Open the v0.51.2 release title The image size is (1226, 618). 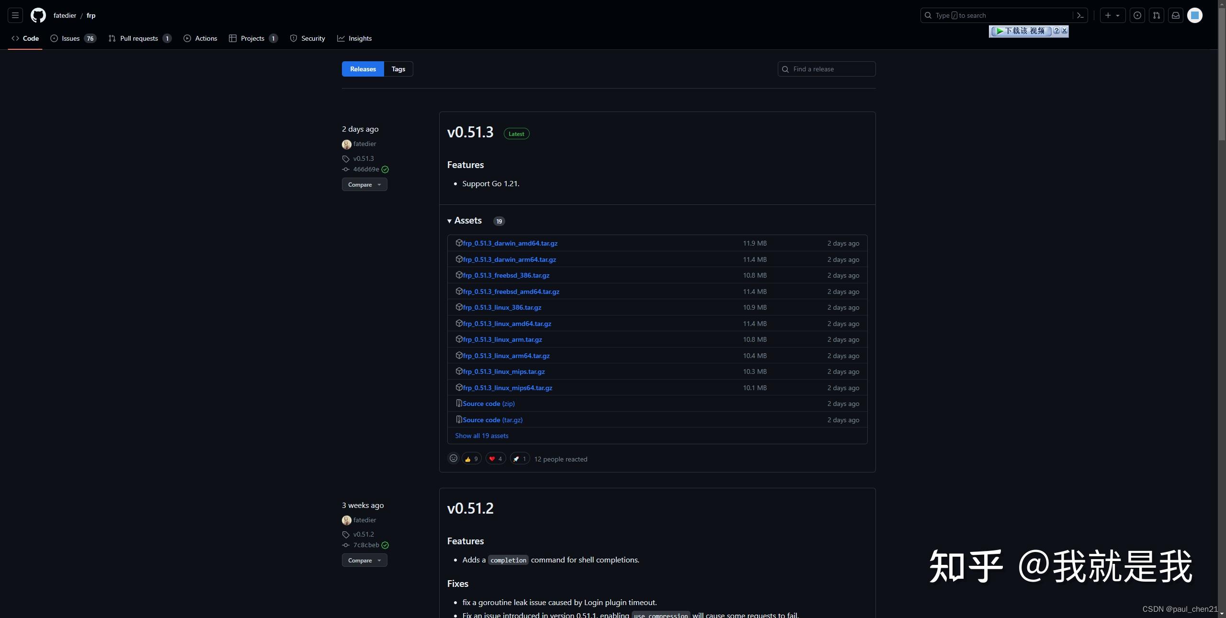[x=470, y=508]
